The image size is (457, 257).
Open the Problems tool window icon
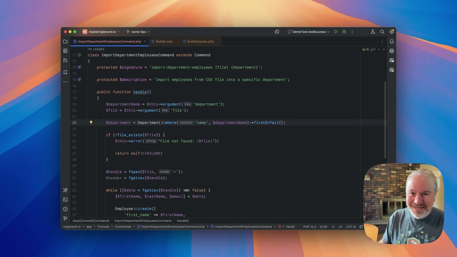pos(65,209)
